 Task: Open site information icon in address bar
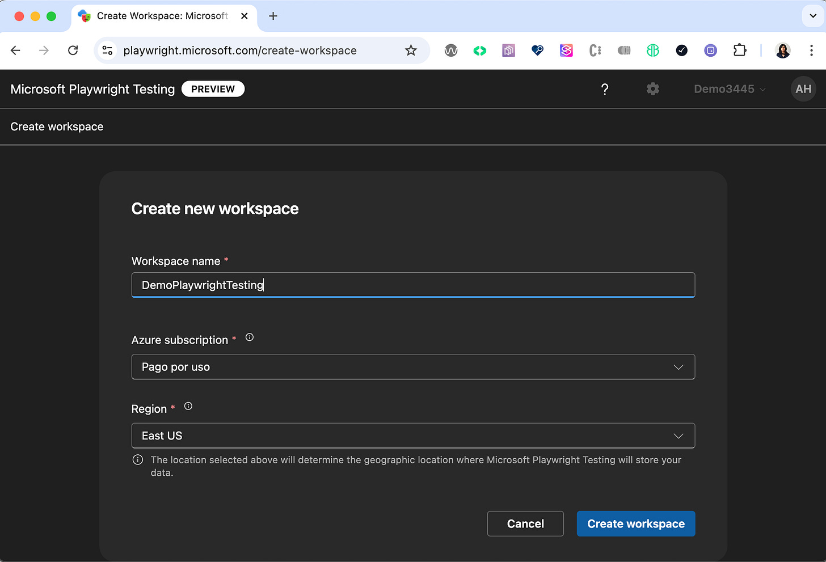107,50
